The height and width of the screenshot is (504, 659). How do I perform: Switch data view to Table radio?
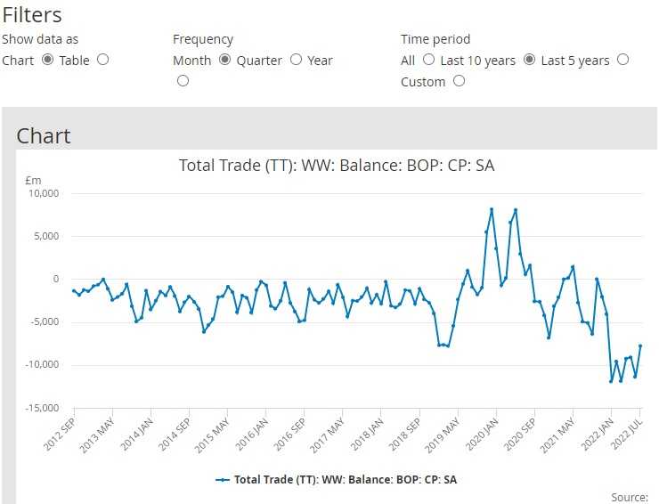102,60
